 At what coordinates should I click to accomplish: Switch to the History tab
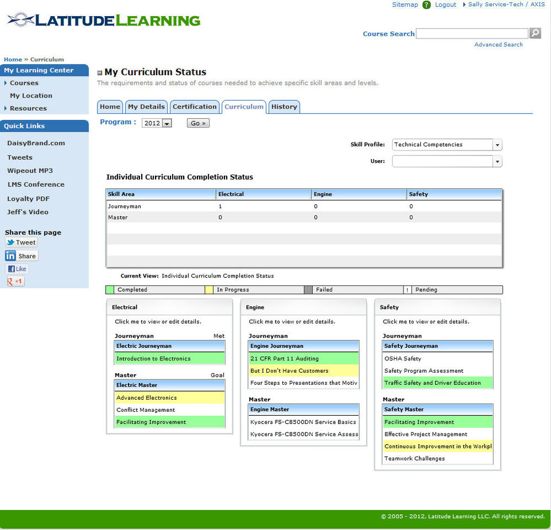[x=284, y=107]
